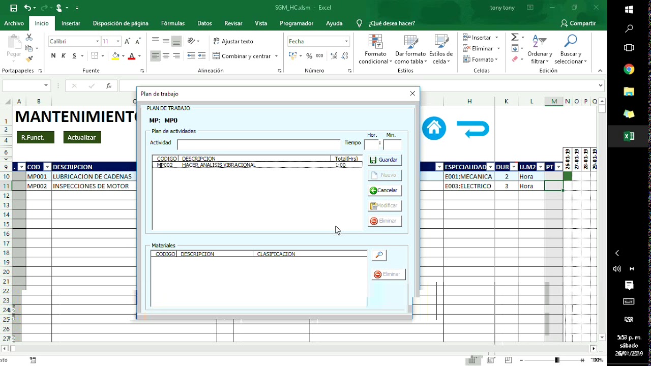Click the material search magnifier icon
Viewport: 651px width, 366px height.
tap(379, 255)
